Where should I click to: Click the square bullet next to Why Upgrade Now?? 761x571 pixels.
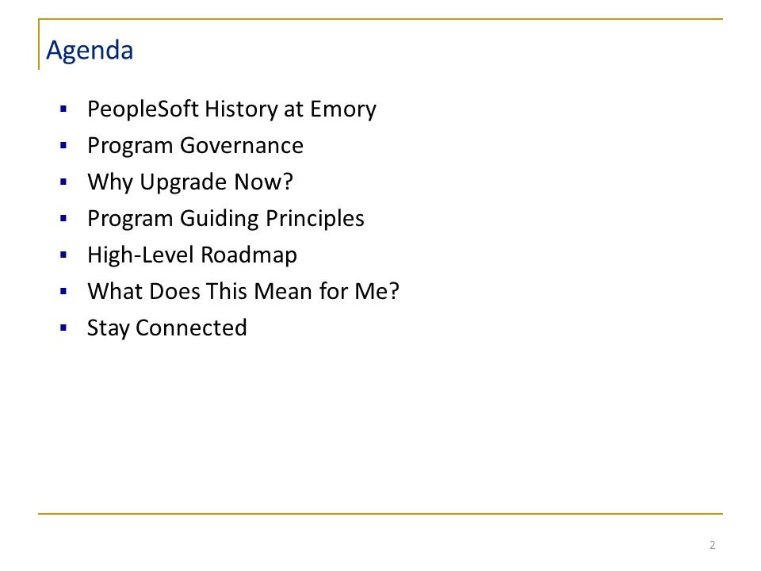63,182
